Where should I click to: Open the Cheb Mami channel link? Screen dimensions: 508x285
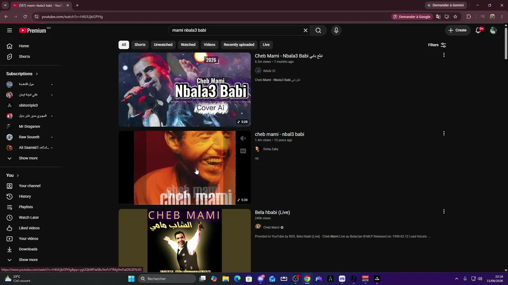click(x=271, y=228)
